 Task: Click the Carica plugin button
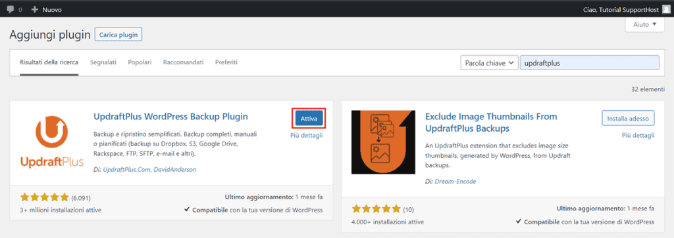[118, 35]
